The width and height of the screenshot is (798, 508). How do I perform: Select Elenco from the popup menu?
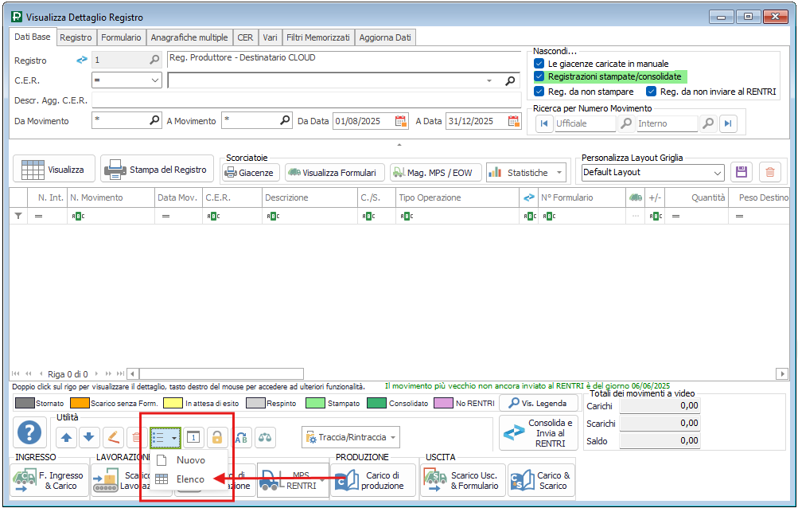(190, 479)
